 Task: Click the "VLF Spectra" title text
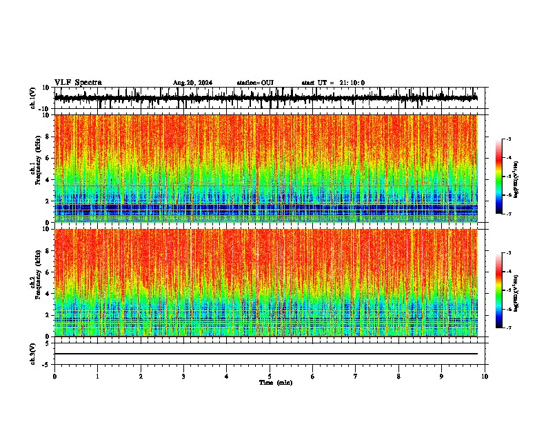coord(78,82)
